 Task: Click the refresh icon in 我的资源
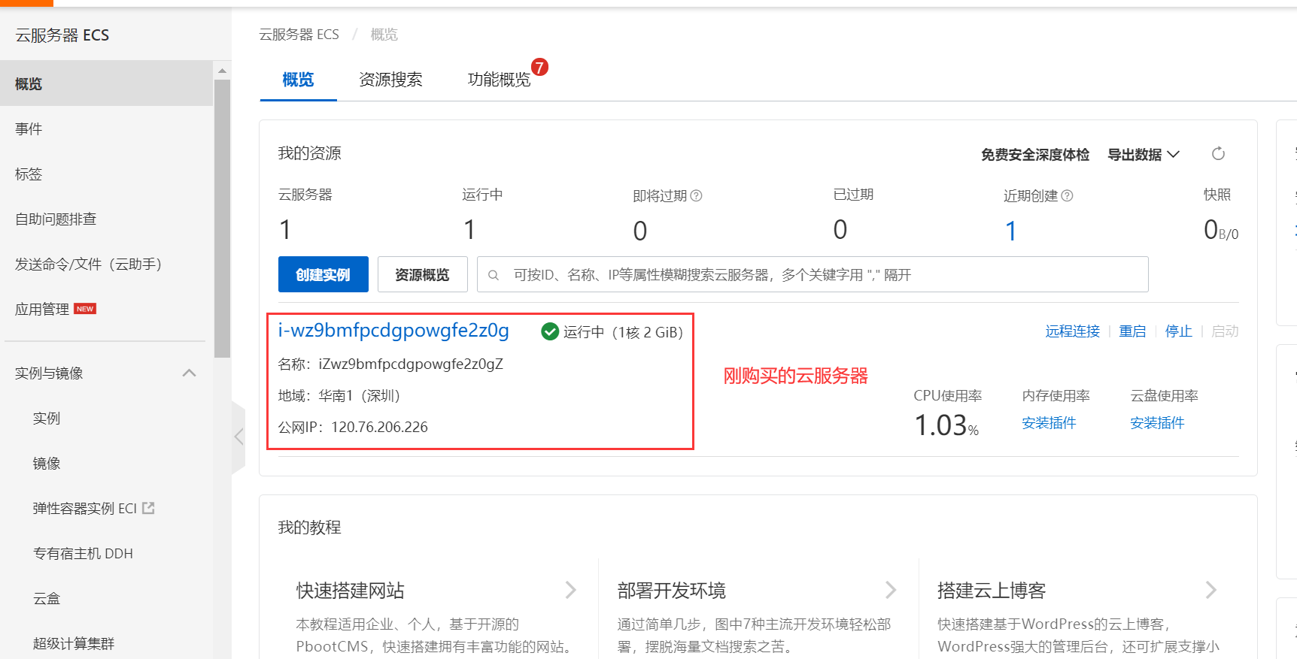pyautogui.click(x=1218, y=154)
